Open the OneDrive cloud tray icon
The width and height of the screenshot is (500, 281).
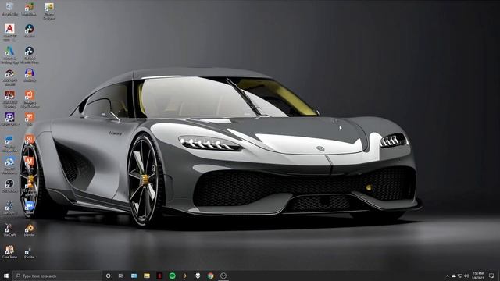pos(454,276)
